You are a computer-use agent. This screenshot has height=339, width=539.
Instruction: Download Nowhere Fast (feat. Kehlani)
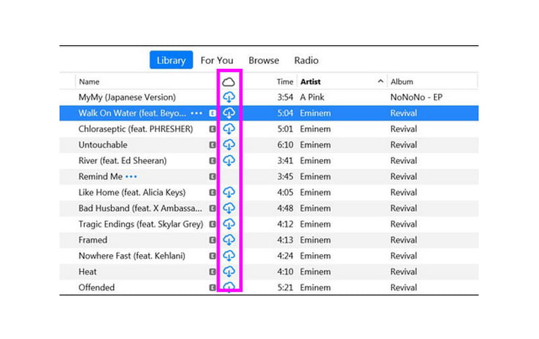[x=228, y=255]
